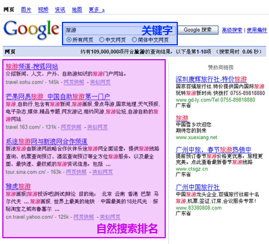Click the www.gd-ly.com ad URL text
269x244 pixels.
point(216,100)
